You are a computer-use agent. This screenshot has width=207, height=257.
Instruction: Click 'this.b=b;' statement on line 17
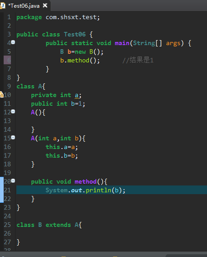point(62,156)
